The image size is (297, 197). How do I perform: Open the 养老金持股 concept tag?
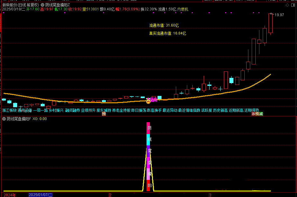coord(121,110)
